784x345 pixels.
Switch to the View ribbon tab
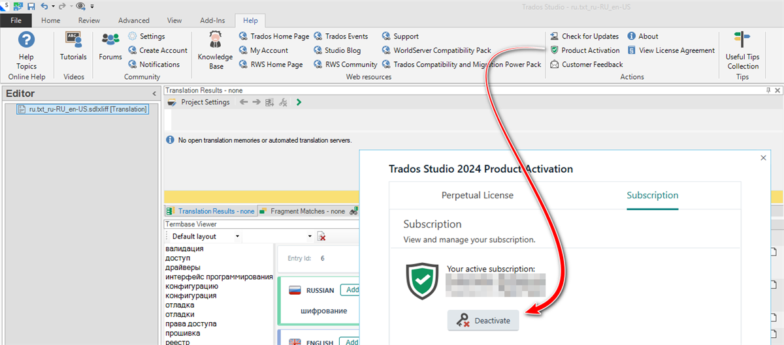(x=174, y=20)
